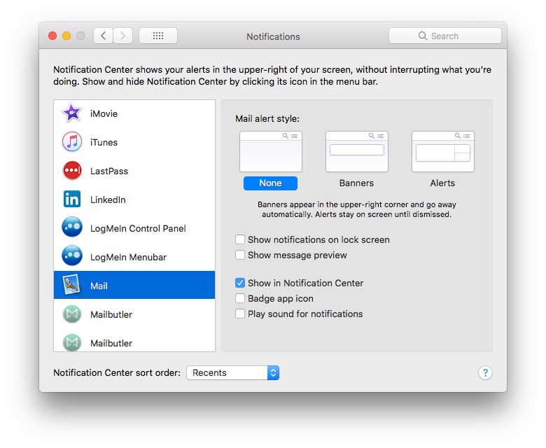Enable Show message preview checkbox
Image resolution: width=546 pixels, height=448 pixels.
point(240,255)
